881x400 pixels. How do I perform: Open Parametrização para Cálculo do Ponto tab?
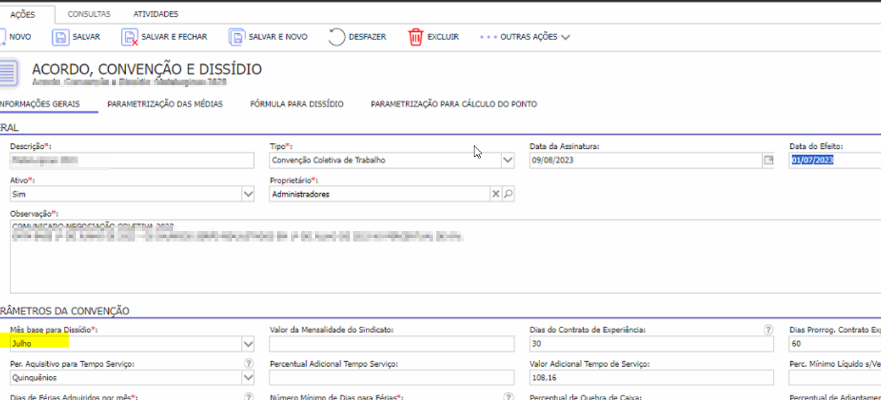pos(454,104)
